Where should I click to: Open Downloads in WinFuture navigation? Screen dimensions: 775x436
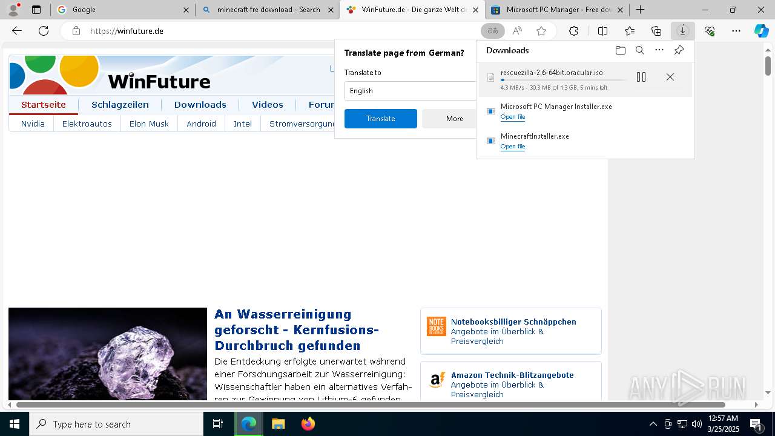[x=200, y=105]
